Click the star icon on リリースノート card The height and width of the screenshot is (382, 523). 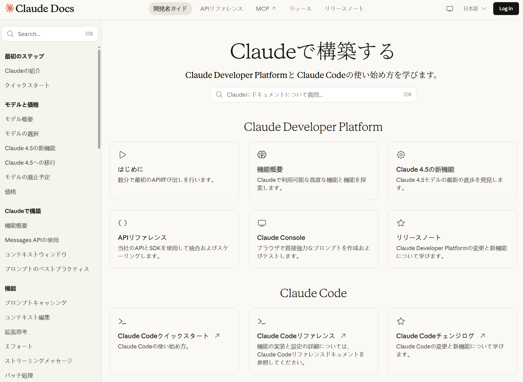pyautogui.click(x=401, y=223)
